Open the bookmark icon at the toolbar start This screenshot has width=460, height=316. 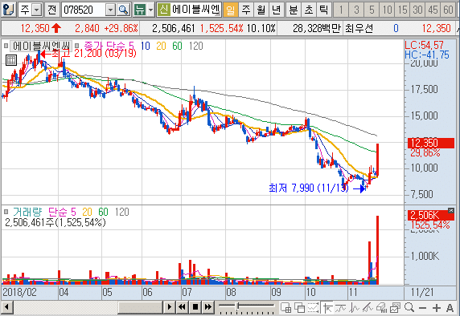click(9, 10)
